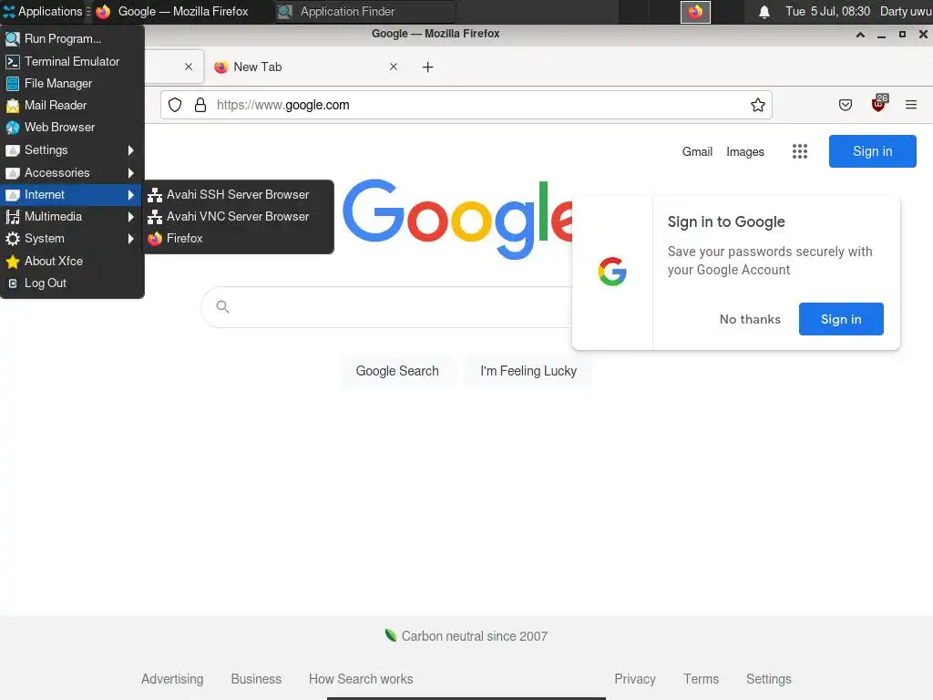
Task: Open the Images link
Action: click(745, 152)
